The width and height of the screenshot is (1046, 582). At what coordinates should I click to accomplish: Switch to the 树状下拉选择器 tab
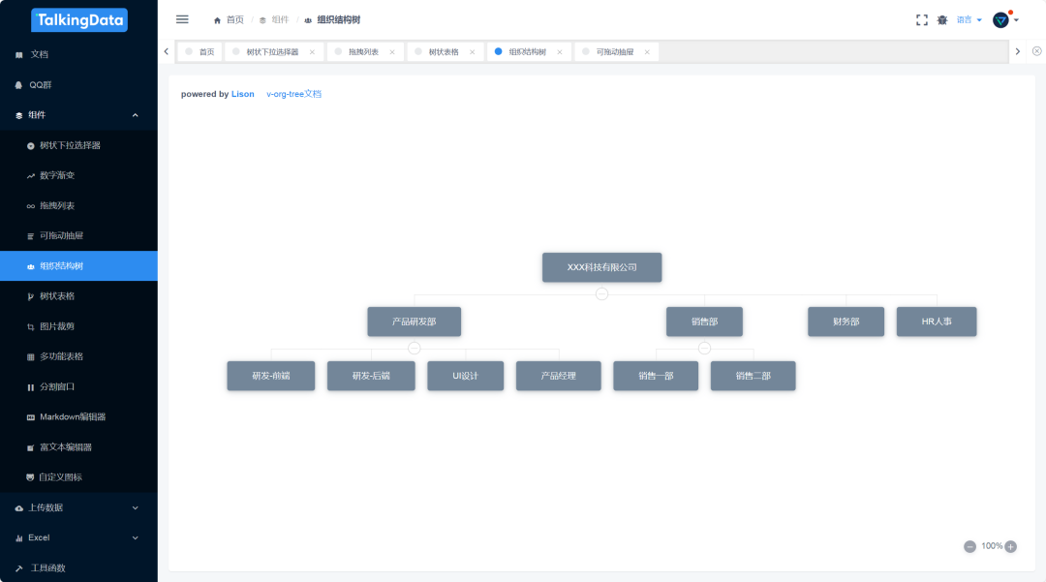click(272, 52)
